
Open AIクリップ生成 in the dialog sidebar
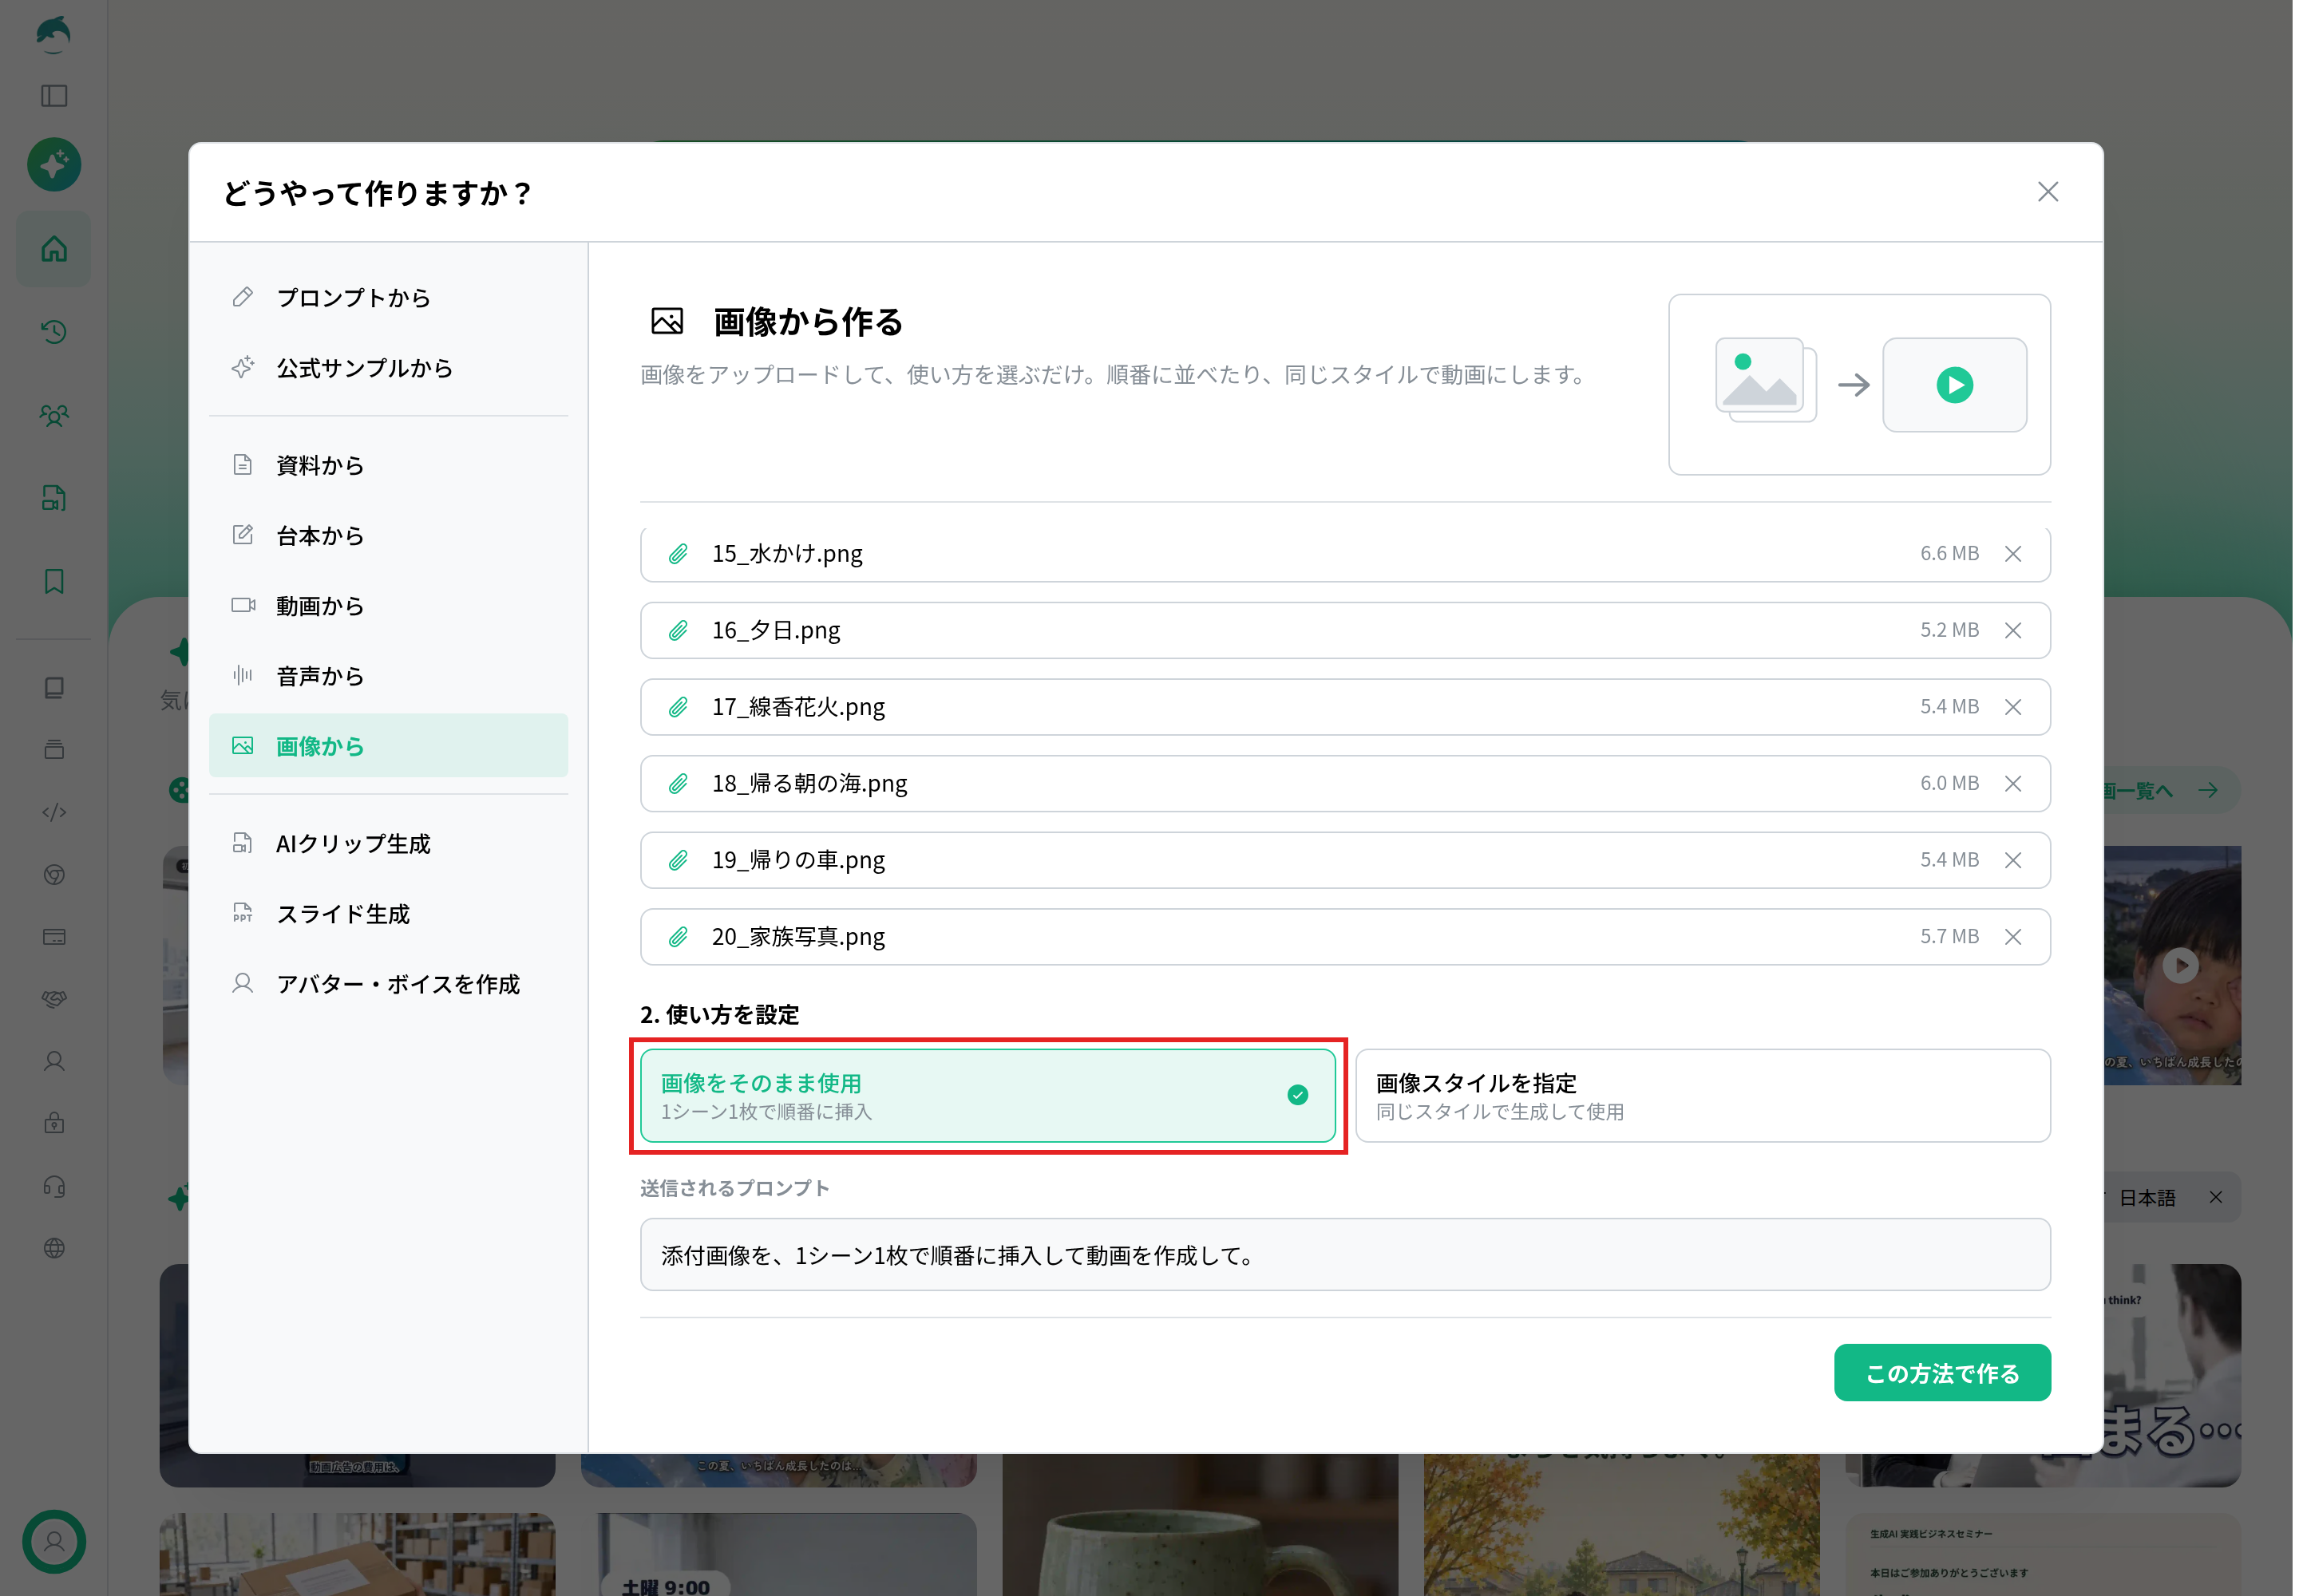tap(388, 844)
